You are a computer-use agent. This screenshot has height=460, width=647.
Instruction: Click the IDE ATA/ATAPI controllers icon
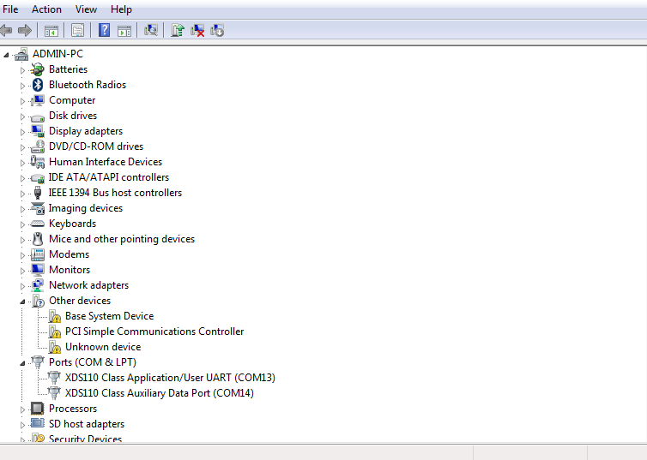[38, 178]
